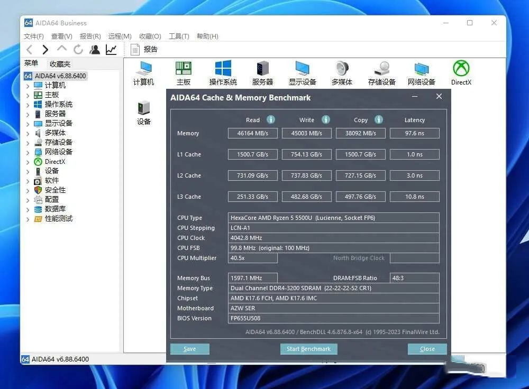The image size is (529, 389).
Task: Click the L1 Cache Copy value 1500.7 GB/s
Action: (x=361, y=154)
